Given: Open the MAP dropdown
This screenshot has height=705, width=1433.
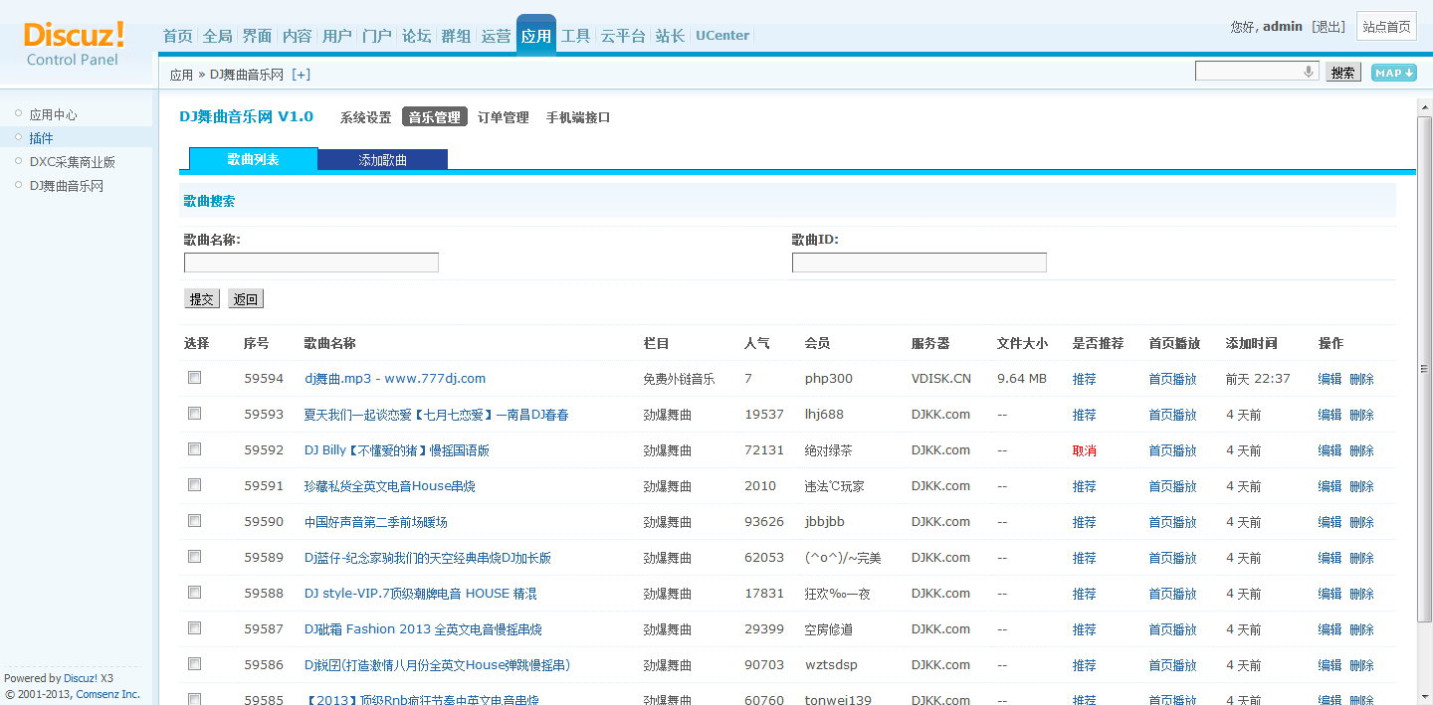Looking at the screenshot, I should (x=1392, y=73).
